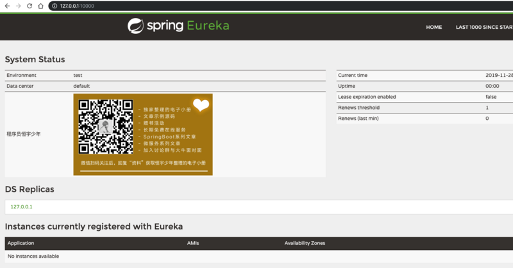This screenshot has height=268, width=513.
Task: Click the QR code image
Action: pos(106,127)
